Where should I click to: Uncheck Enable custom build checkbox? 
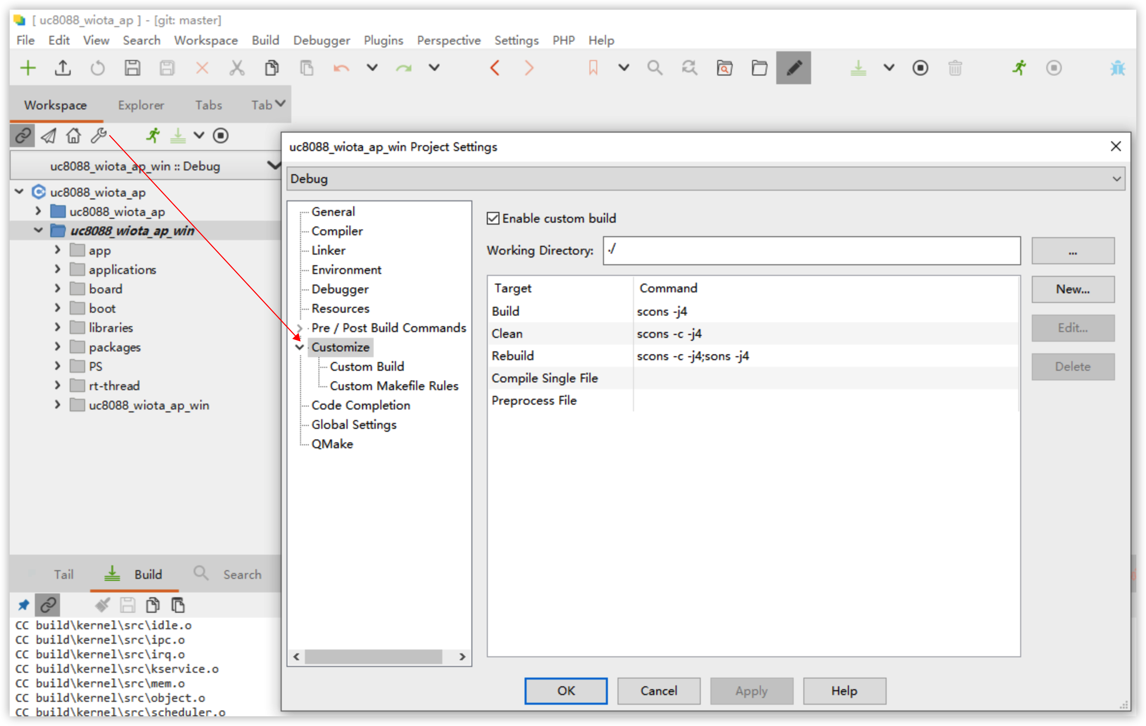point(493,218)
